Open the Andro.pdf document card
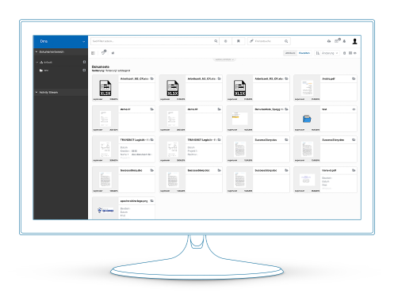398x297 pixels. click(325, 88)
